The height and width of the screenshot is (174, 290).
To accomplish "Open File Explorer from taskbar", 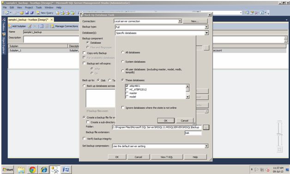I will [x=21, y=170].
